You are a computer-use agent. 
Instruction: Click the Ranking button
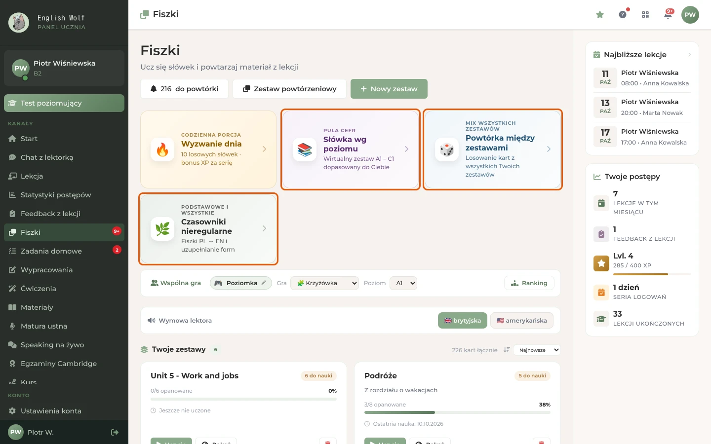coord(529,283)
